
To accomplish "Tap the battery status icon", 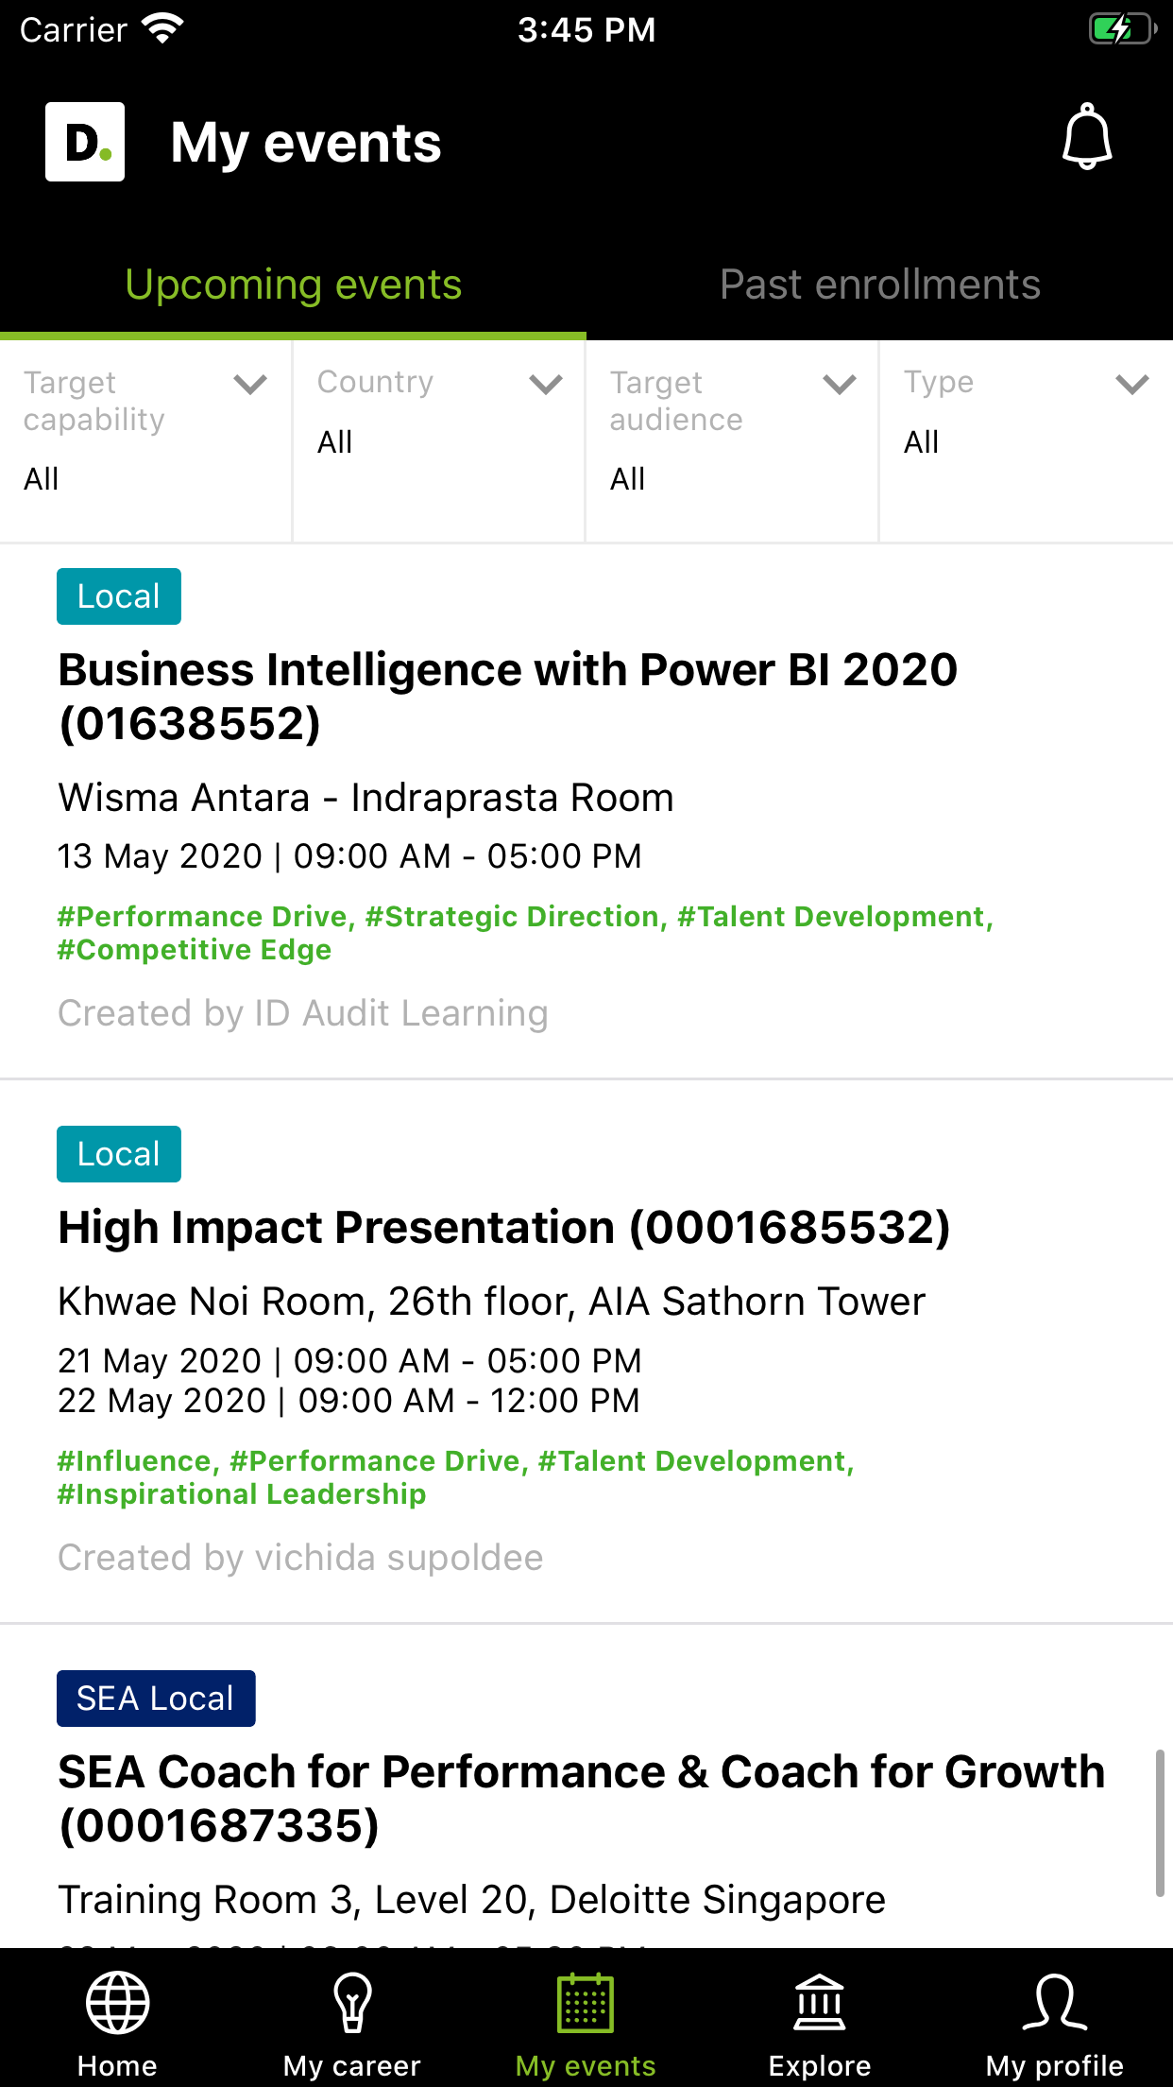I will 1123,29.
